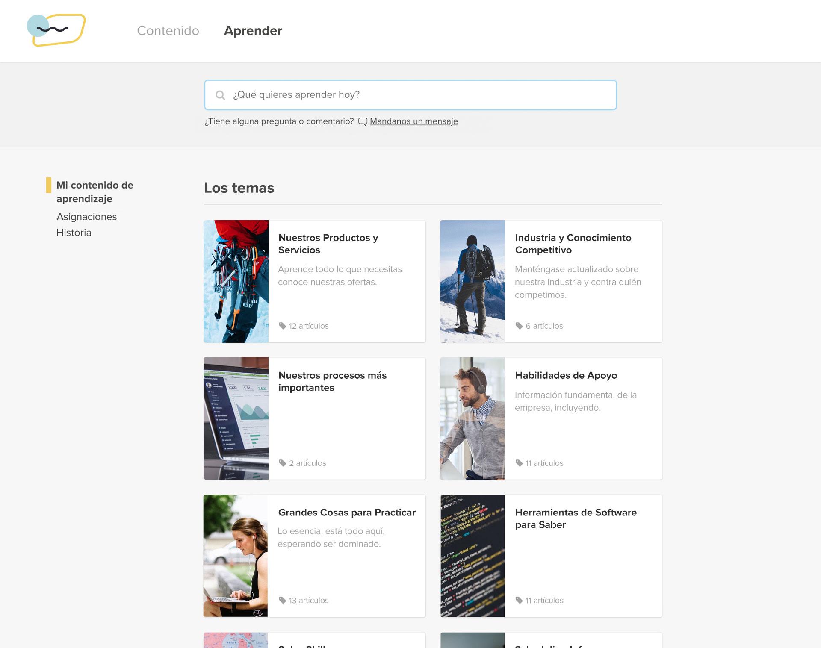
Task: Click the 11 artículos text under Herramientas de Software
Action: tap(544, 600)
